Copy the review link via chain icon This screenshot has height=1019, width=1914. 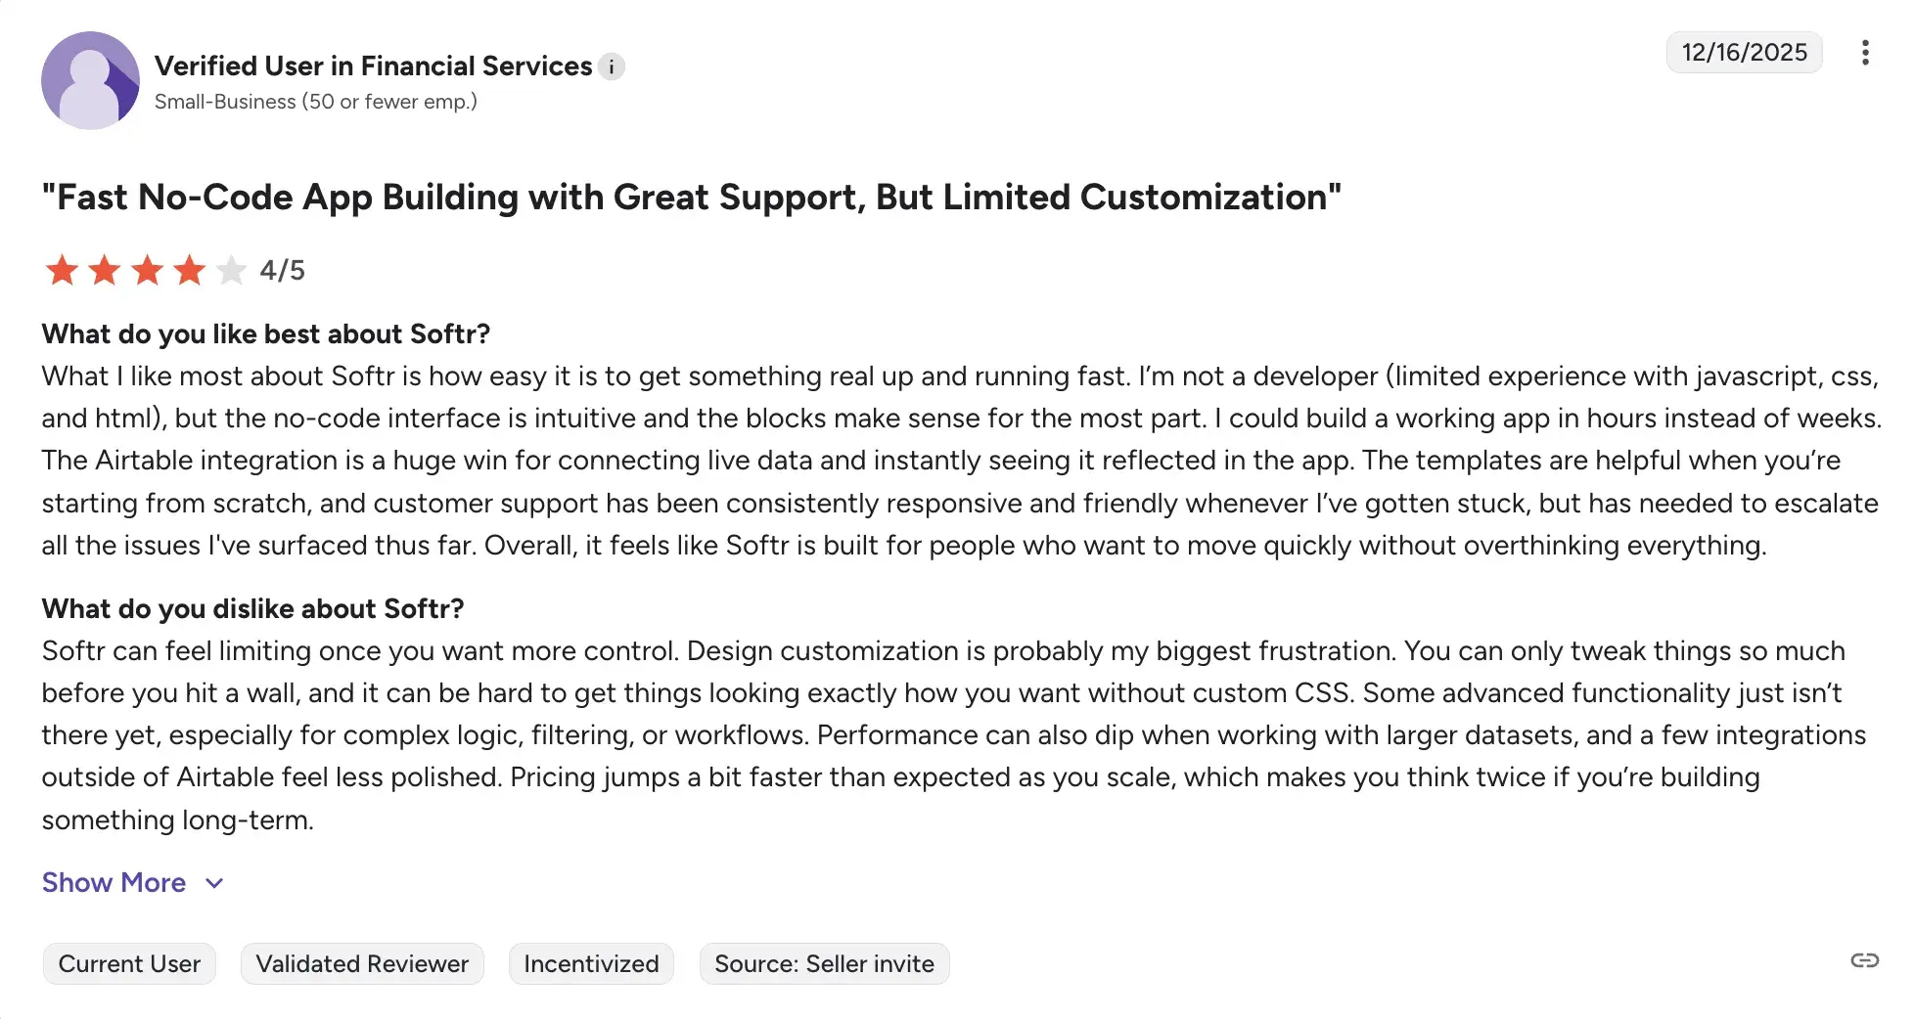click(1864, 960)
